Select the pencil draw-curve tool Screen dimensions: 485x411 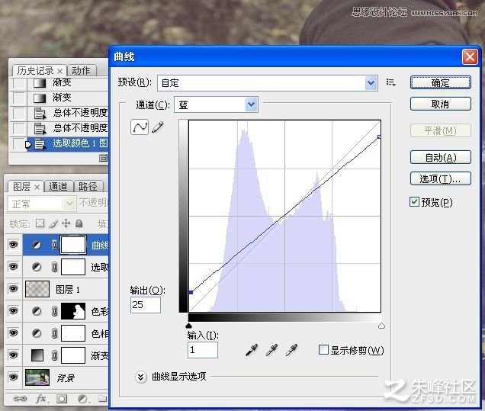tap(158, 127)
